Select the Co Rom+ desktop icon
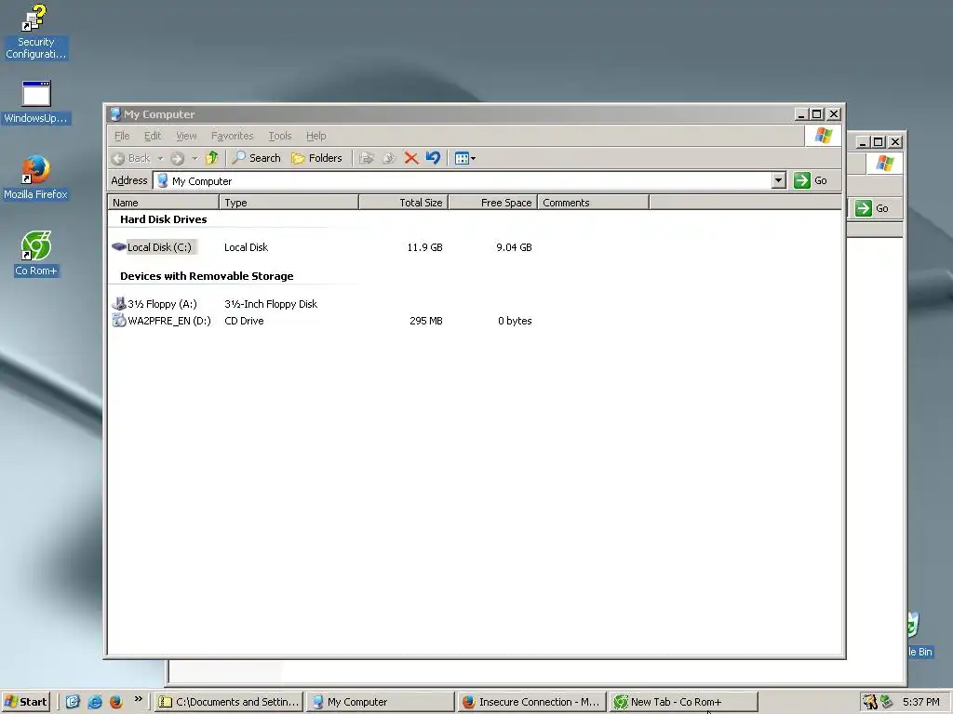Viewport: 953px width, 714px height. 36,254
